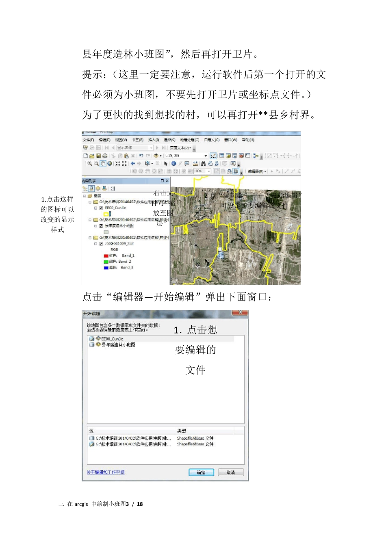
Task: Collapse the EE00_CunJie layer tree node
Action: click(96, 208)
